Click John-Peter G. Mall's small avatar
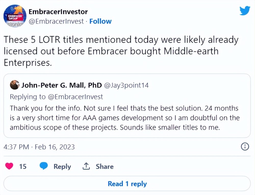255x195 pixels. point(15,85)
